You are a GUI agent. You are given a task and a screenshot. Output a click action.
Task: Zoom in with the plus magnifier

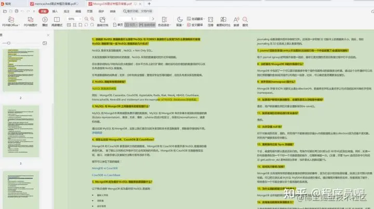point(92,19)
